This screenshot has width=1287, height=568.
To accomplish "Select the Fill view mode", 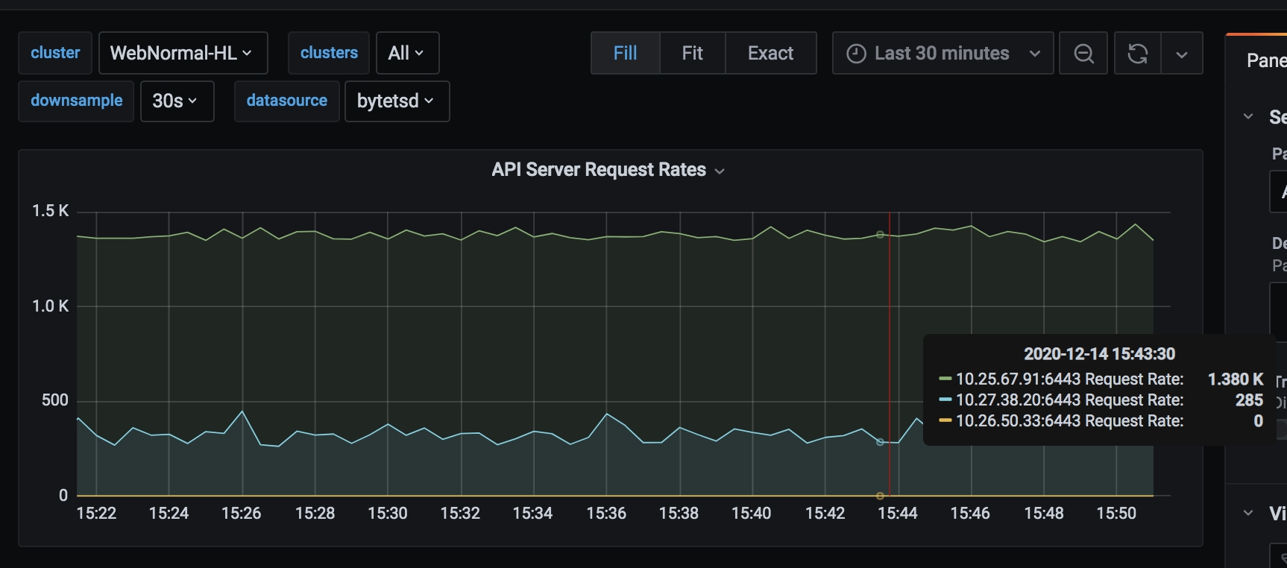I will [x=625, y=53].
